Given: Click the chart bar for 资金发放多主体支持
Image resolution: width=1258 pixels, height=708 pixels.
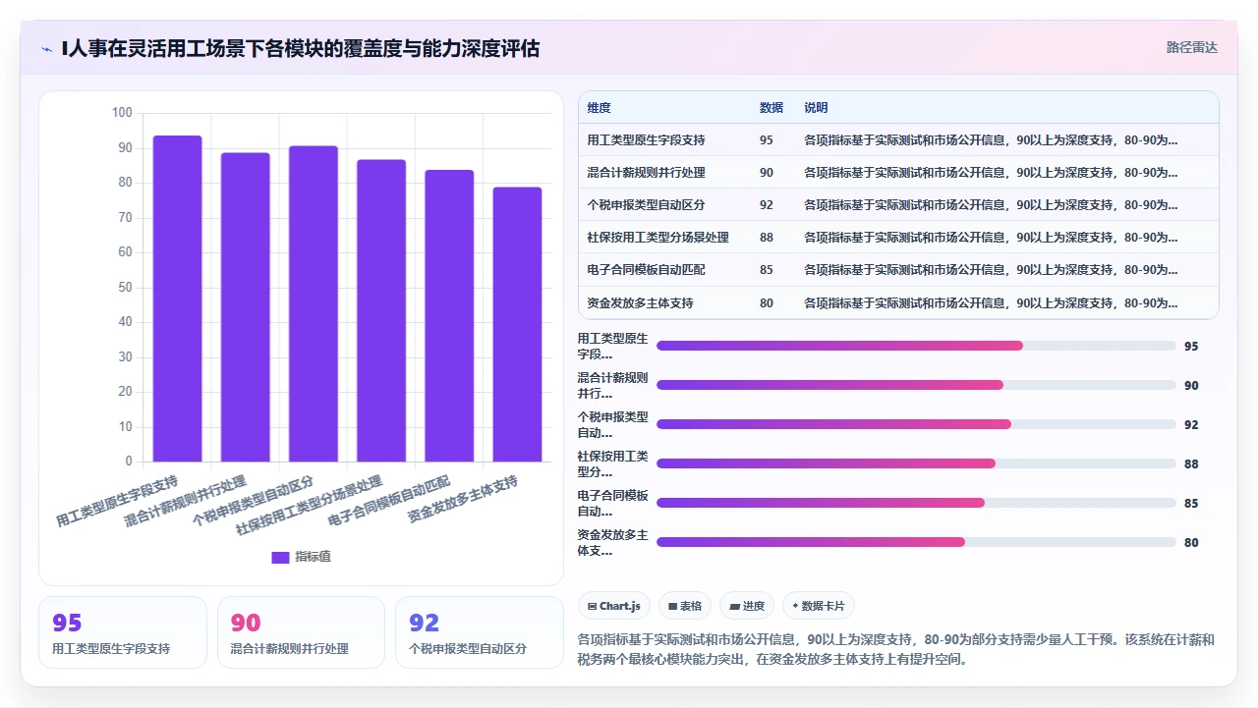Looking at the screenshot, I should click(517, 324).
